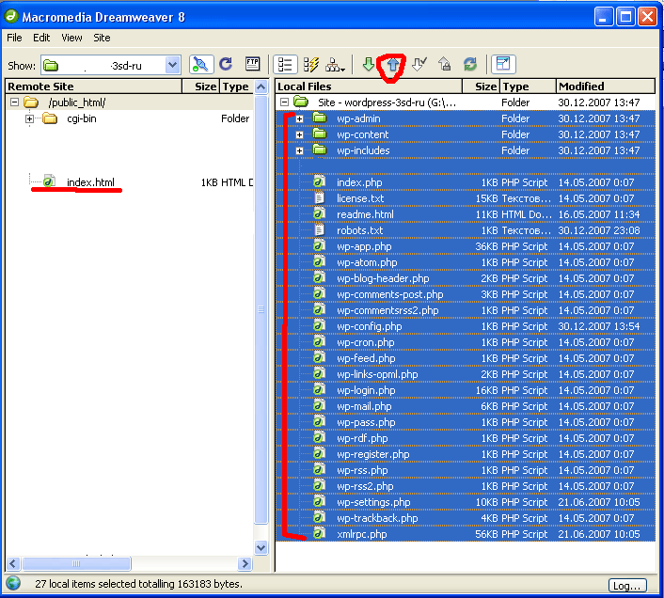The height and width of the screenshot is (598, 664).
Task: Sort local files by Type header
Action: (x=528, y=87)
